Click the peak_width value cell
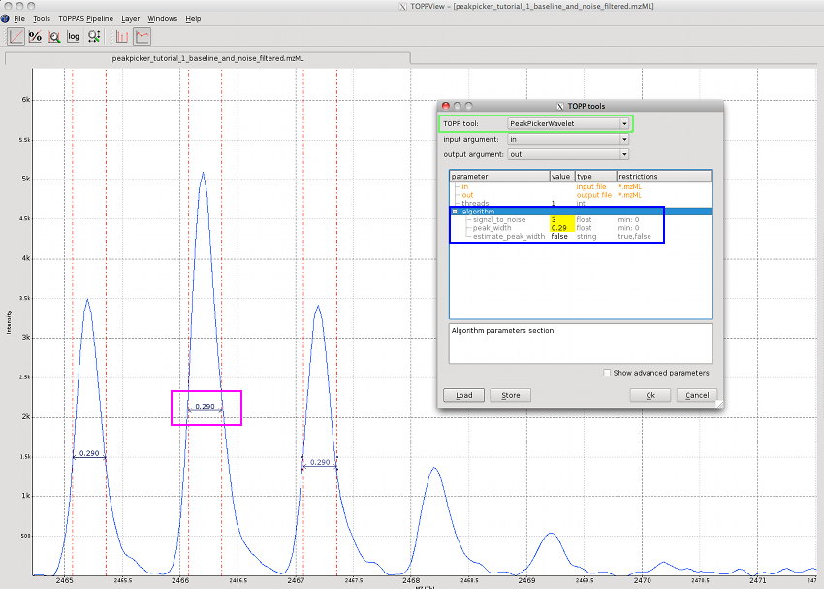The width and height of the screenshot is (824, 589). pyautogui.click(x=560, y=228)
